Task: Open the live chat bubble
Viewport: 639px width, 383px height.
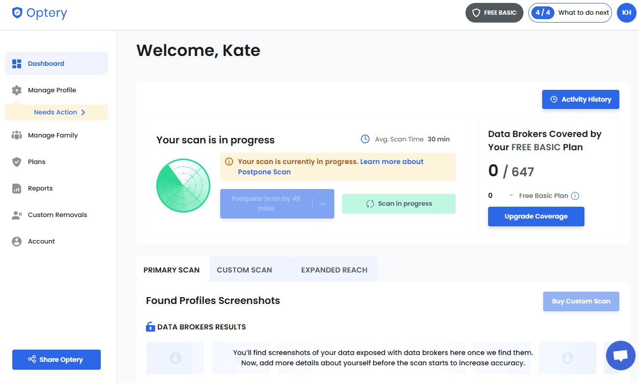Action: [x=620, y=355]
